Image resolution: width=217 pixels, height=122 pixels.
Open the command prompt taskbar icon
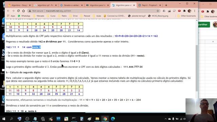coord(74,119)
